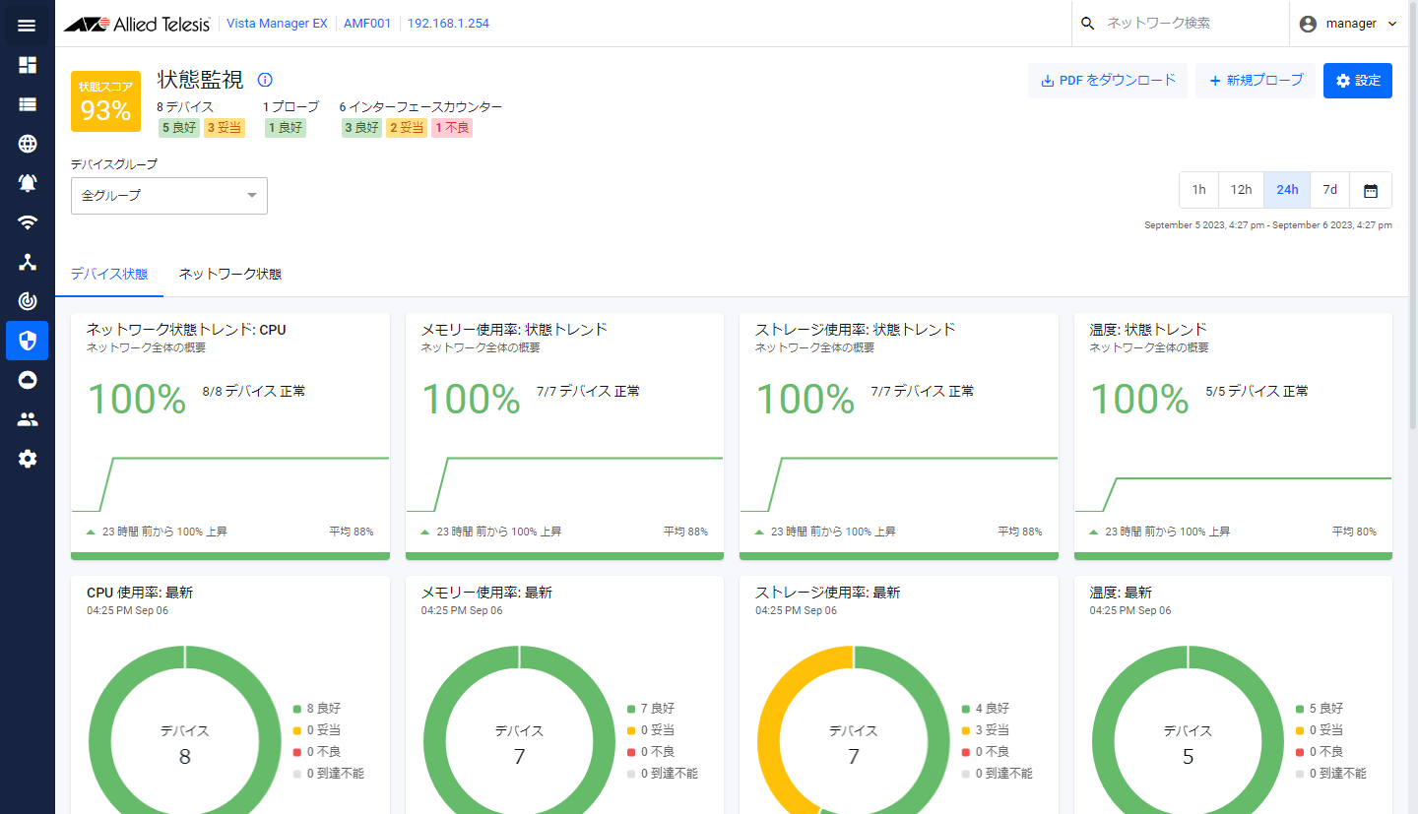Open the hamburger menu in sidebar
The height and width of the screenshot is (814, 1418).
click(x=27, y=25)
